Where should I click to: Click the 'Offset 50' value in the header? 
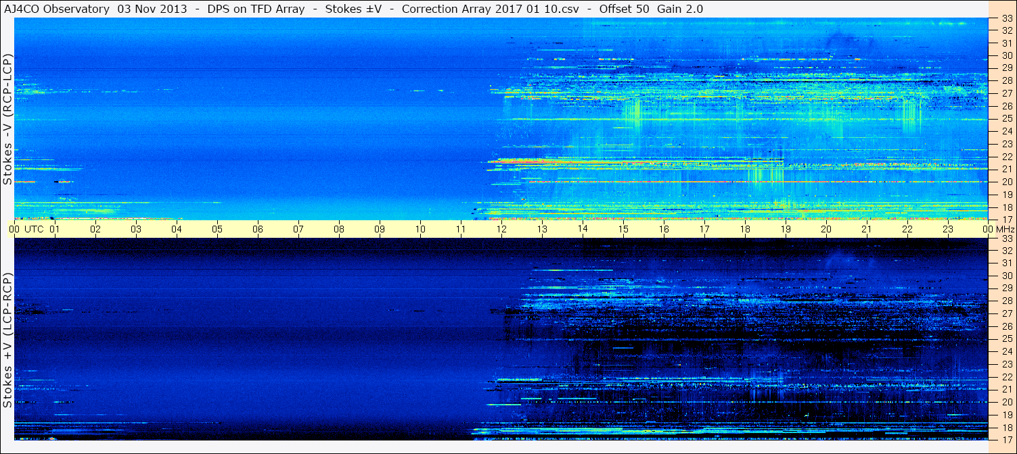[x=623, y=9]
